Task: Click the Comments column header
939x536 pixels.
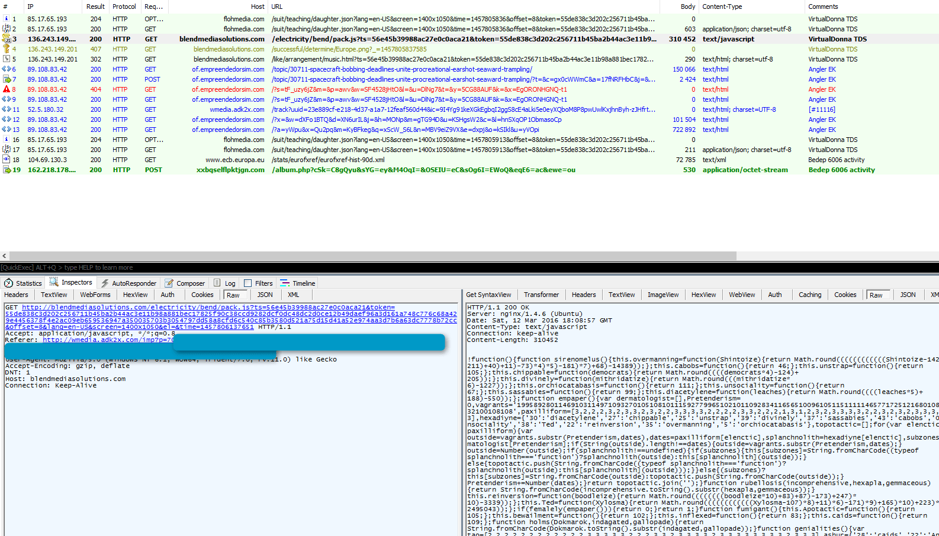Action: [x=872, y=7]
